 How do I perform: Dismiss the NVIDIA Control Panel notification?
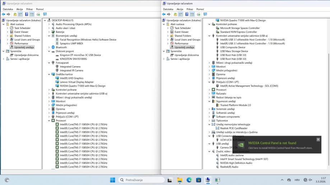click(318, 140)
